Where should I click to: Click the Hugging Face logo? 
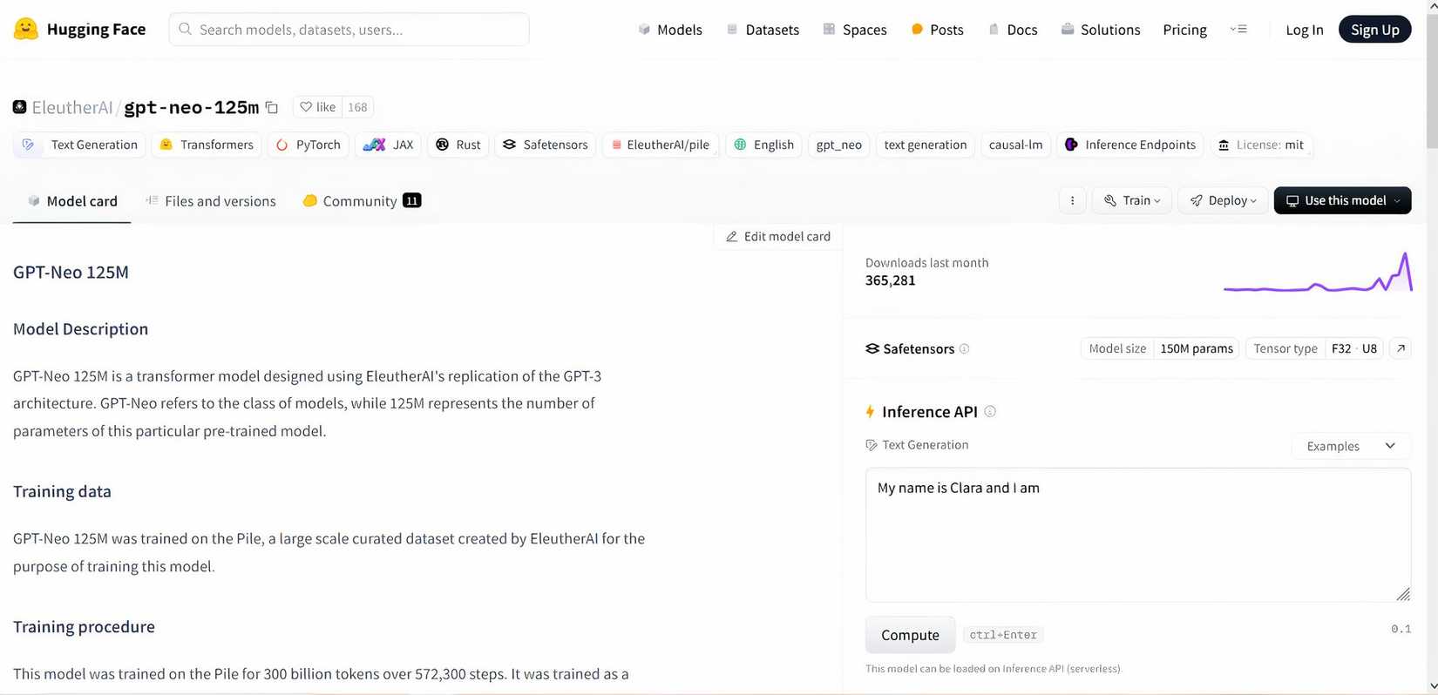coord(26,29)
